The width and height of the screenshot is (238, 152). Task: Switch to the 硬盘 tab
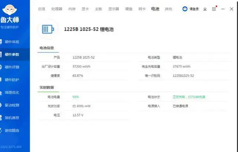(x=129, y=9)
